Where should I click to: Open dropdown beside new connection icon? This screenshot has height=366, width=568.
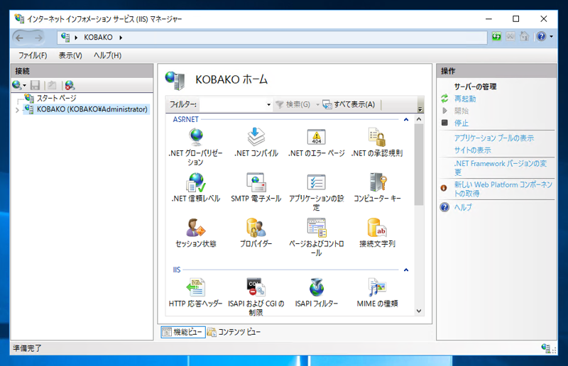click(25, 86)
